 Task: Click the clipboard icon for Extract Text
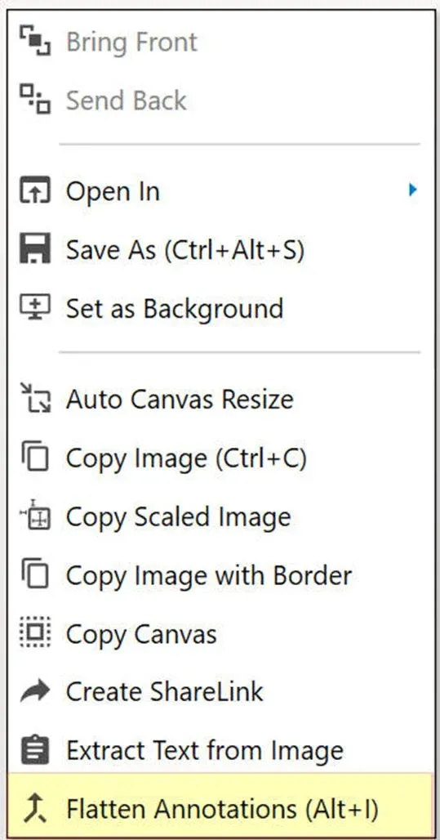tap(35, 750)
